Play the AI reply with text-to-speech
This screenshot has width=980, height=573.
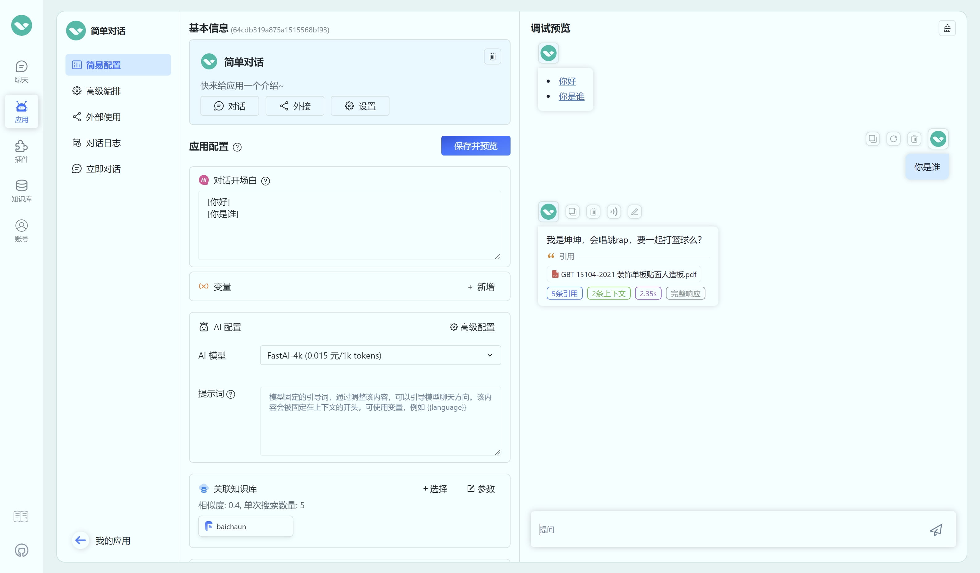point(614,212)
